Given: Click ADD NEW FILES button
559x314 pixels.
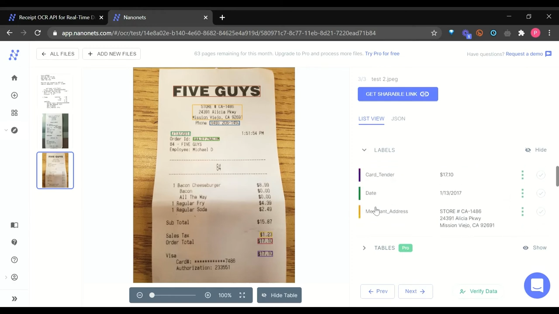Looking at the screenshot, I should coord(112,54).
